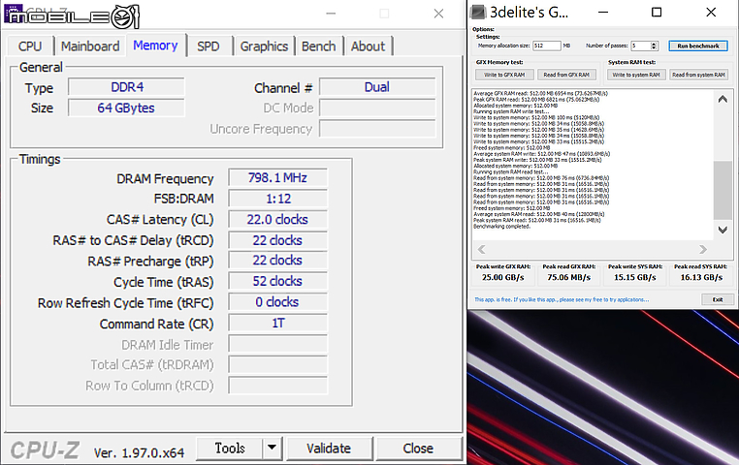Click the Tools button in CPU-Z
This screenshot has height=465, width=739.
click(230, 449)
